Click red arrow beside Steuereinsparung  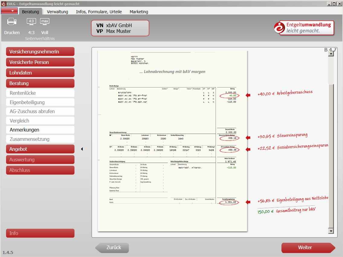coord(248,138)
